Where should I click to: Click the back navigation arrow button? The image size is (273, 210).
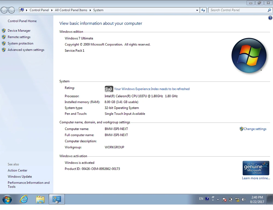pyautogui.click(x=4, y=10)
